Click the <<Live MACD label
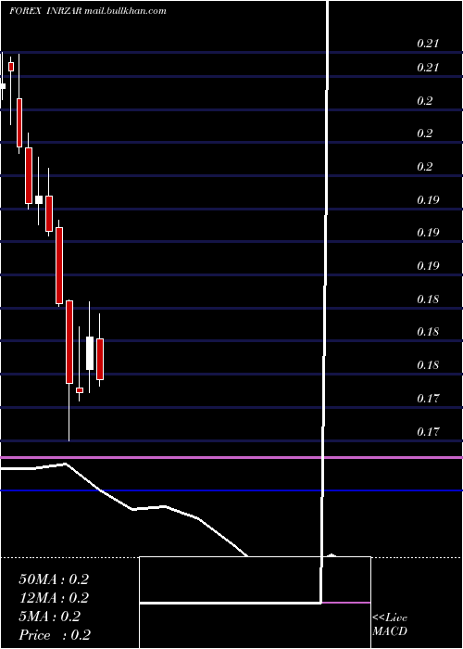Image resolution: width=463 pixels, height=649 pixels. point(390,624)
